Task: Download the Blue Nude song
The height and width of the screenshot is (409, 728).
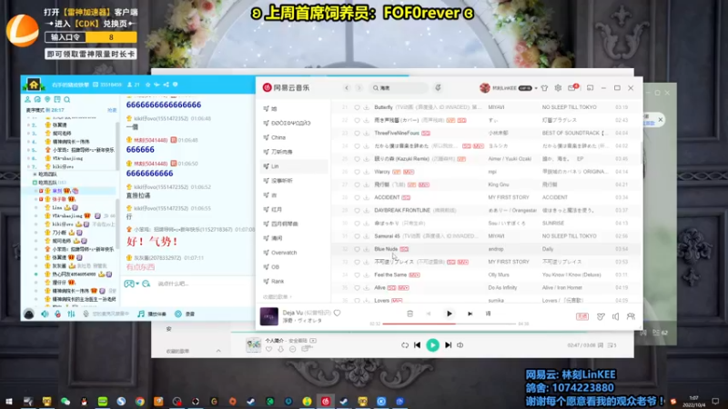Action: pyautogui.click(x=367, y=249)
